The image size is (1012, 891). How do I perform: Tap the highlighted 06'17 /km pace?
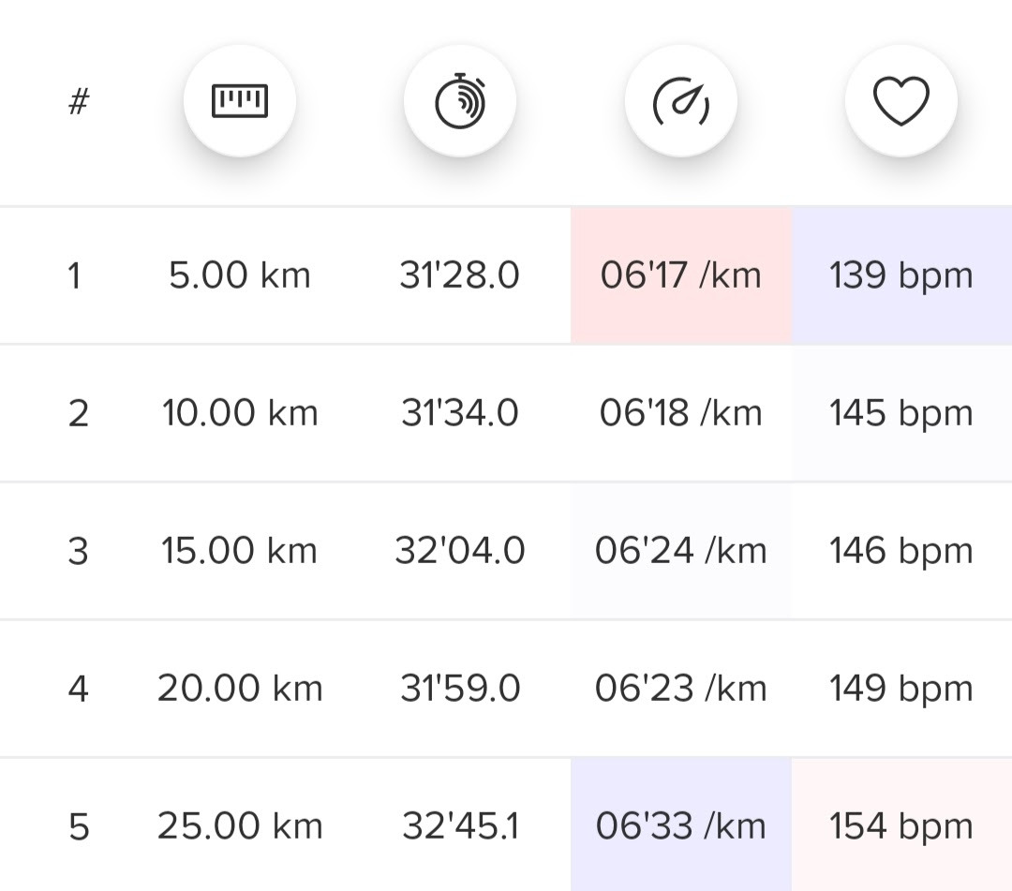(x=681, y=276)
